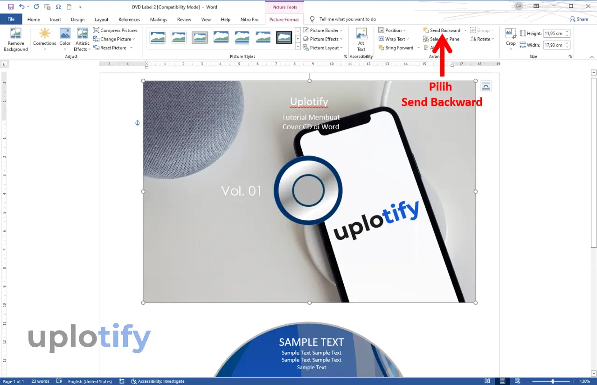Image resolution: width=597 pixels, height=385 pixels.
Task: Open Picture Layout dropdown
Action: pyautogui.click(x=323, y=48)
